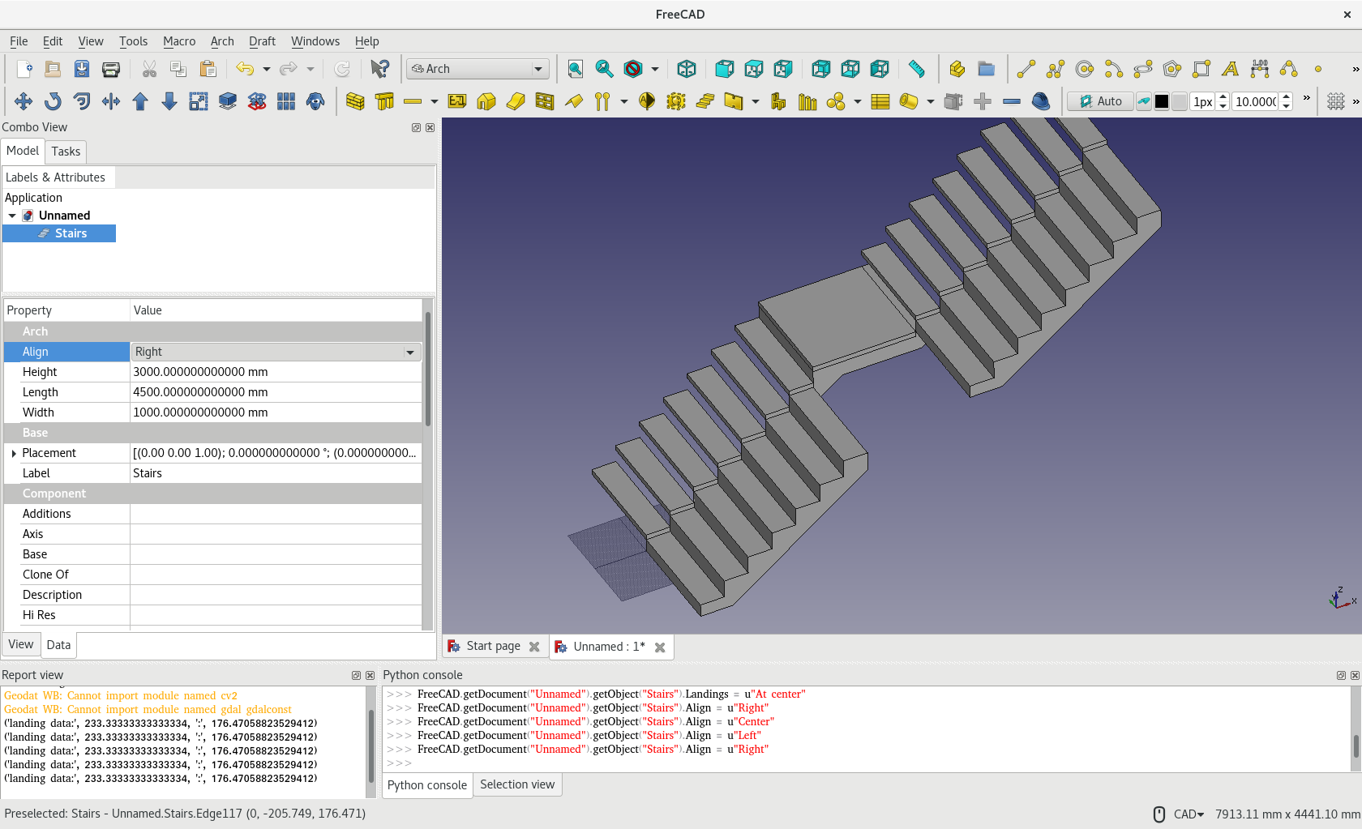This screenshot has height=829, width=1362.
Task: Switch to the Selection view tab
Action: click(x=517, y=784)
